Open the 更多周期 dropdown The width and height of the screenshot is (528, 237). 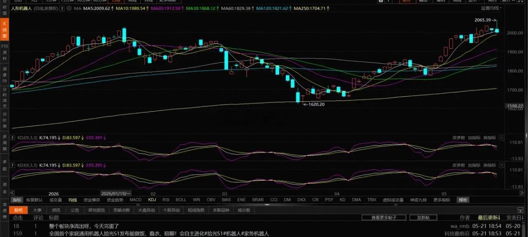[x=168, y=1]
